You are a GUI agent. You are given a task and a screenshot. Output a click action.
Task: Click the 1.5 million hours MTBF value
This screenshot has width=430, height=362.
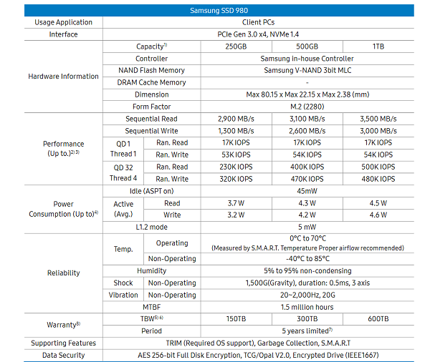(x=307, y=307)
